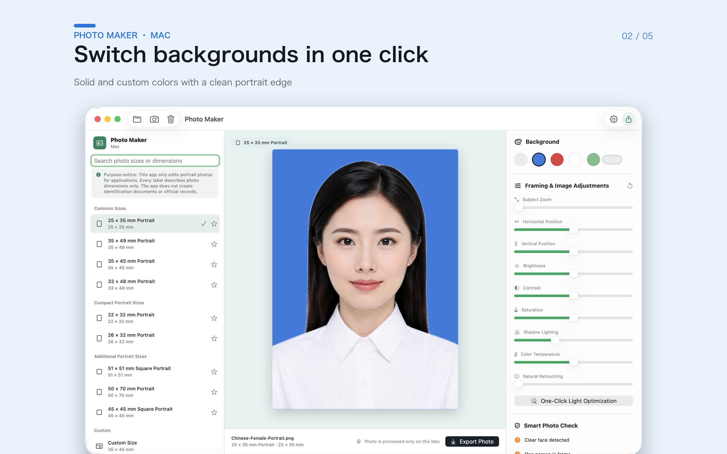
Task: Favorite the 26 × 32 mm Portrait star
Action: tap(214, 339)
